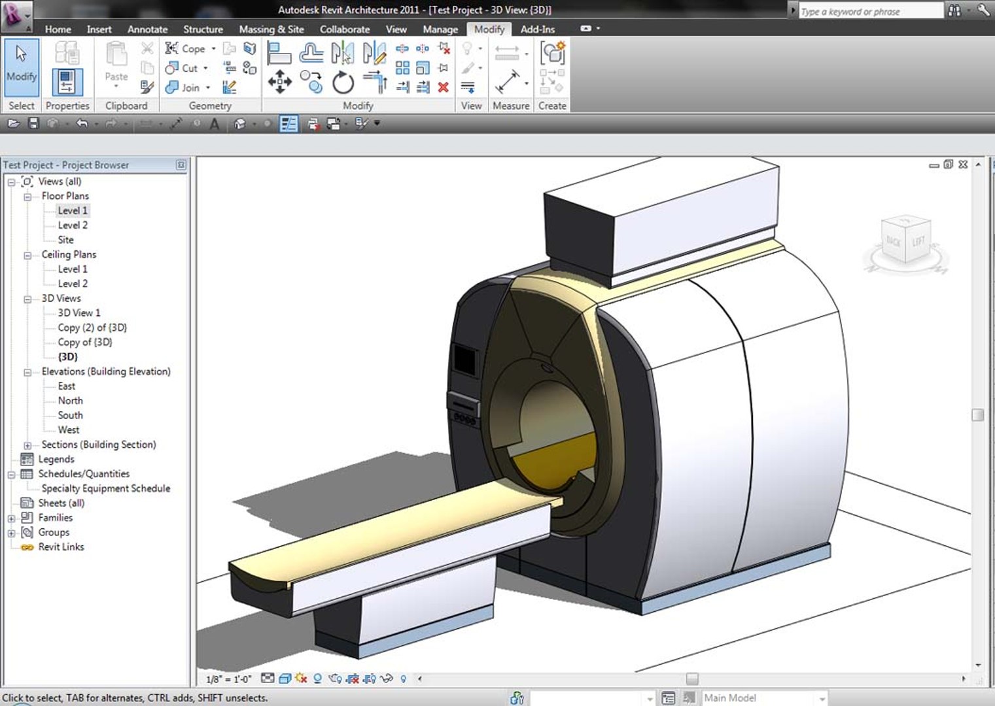
Task: Switch to the Collaborate ribbon tab
Action: [345, 29]
